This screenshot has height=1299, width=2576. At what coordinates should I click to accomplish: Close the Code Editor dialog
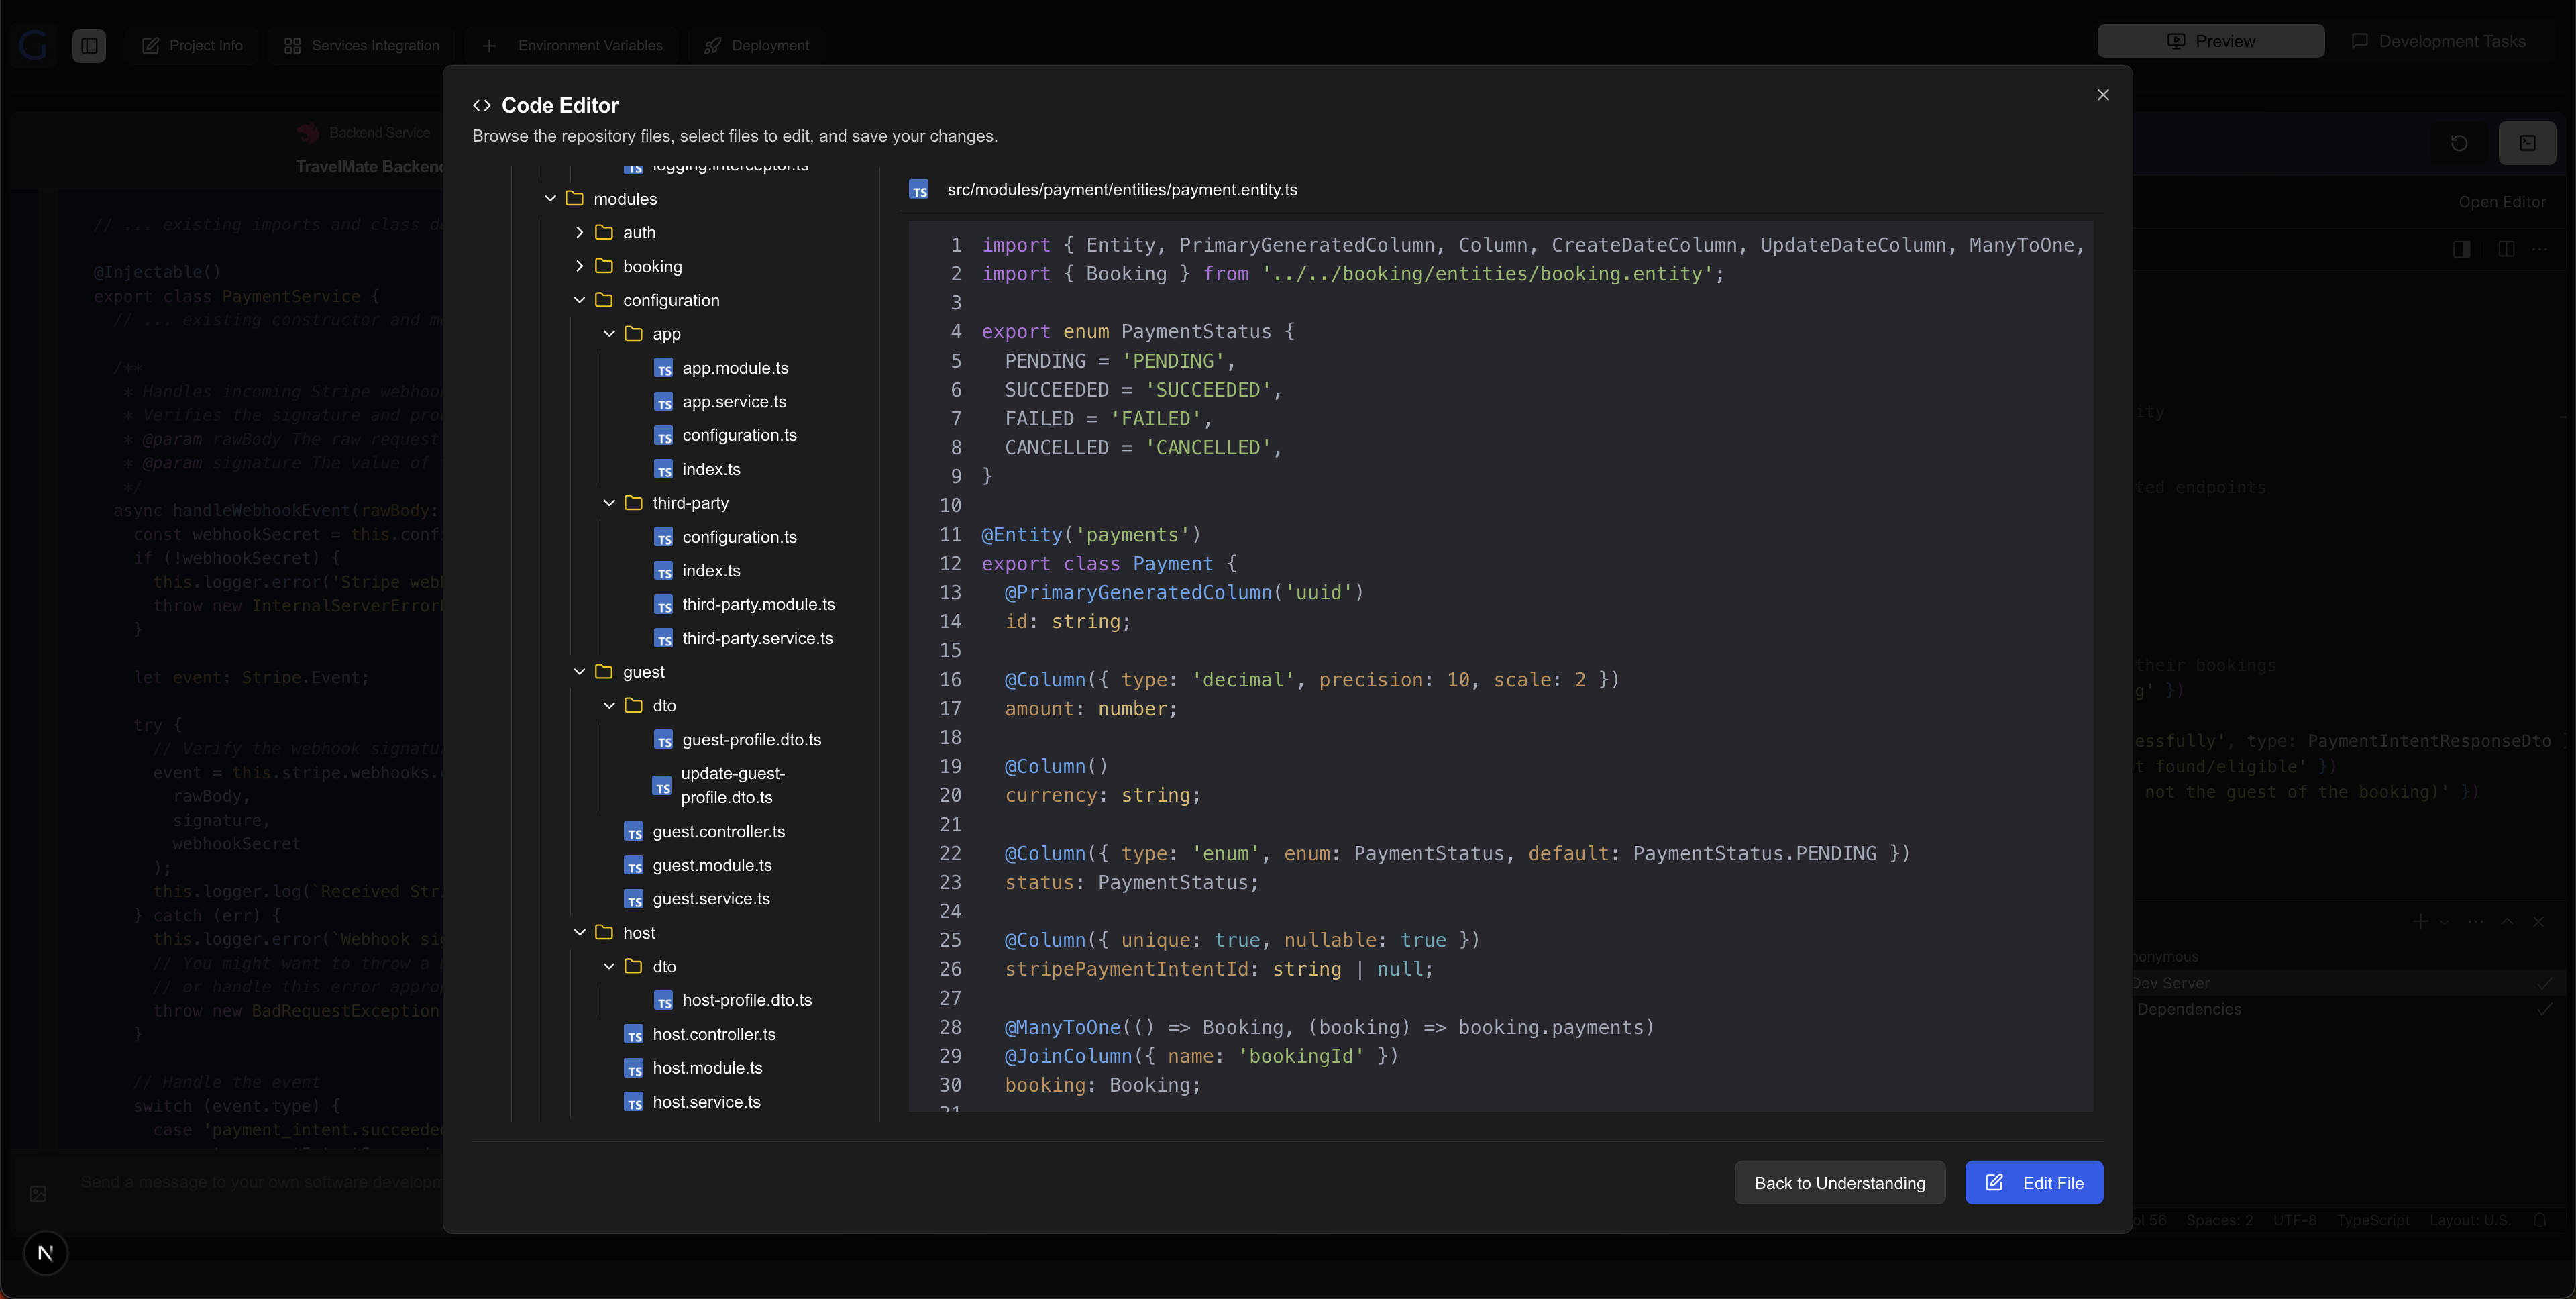click(x=2103, y=95)
